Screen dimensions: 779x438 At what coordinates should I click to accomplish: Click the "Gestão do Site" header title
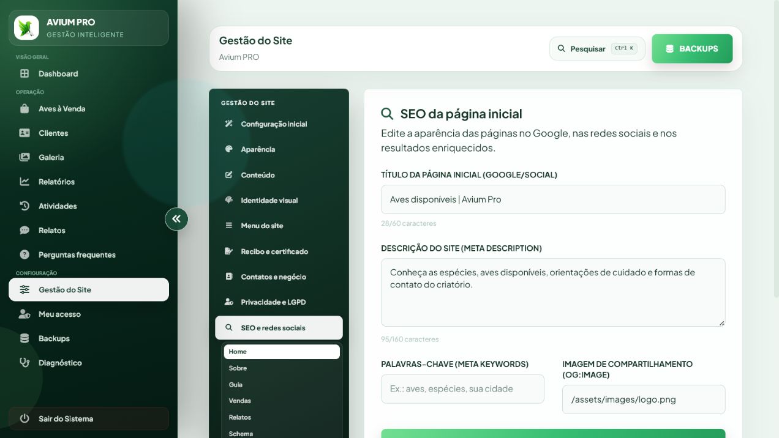coord(255,41)
